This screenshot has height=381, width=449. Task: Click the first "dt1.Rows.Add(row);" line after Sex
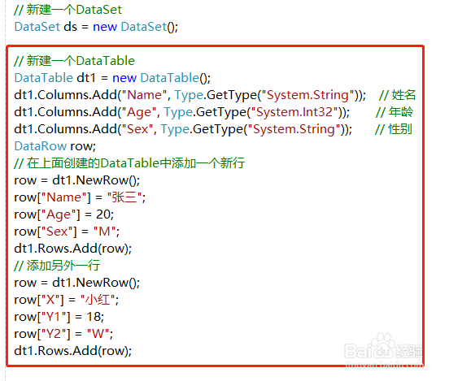click(73, 249)
